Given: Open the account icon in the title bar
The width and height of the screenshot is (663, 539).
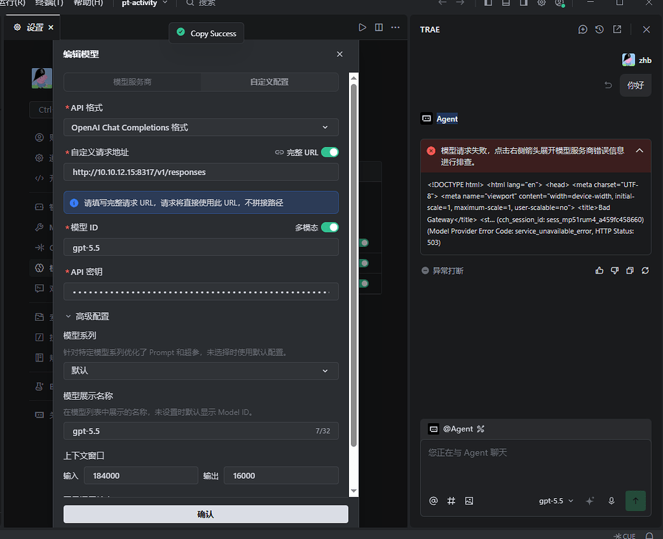Looking at the screenshot, I should click(x=559, y=3).
